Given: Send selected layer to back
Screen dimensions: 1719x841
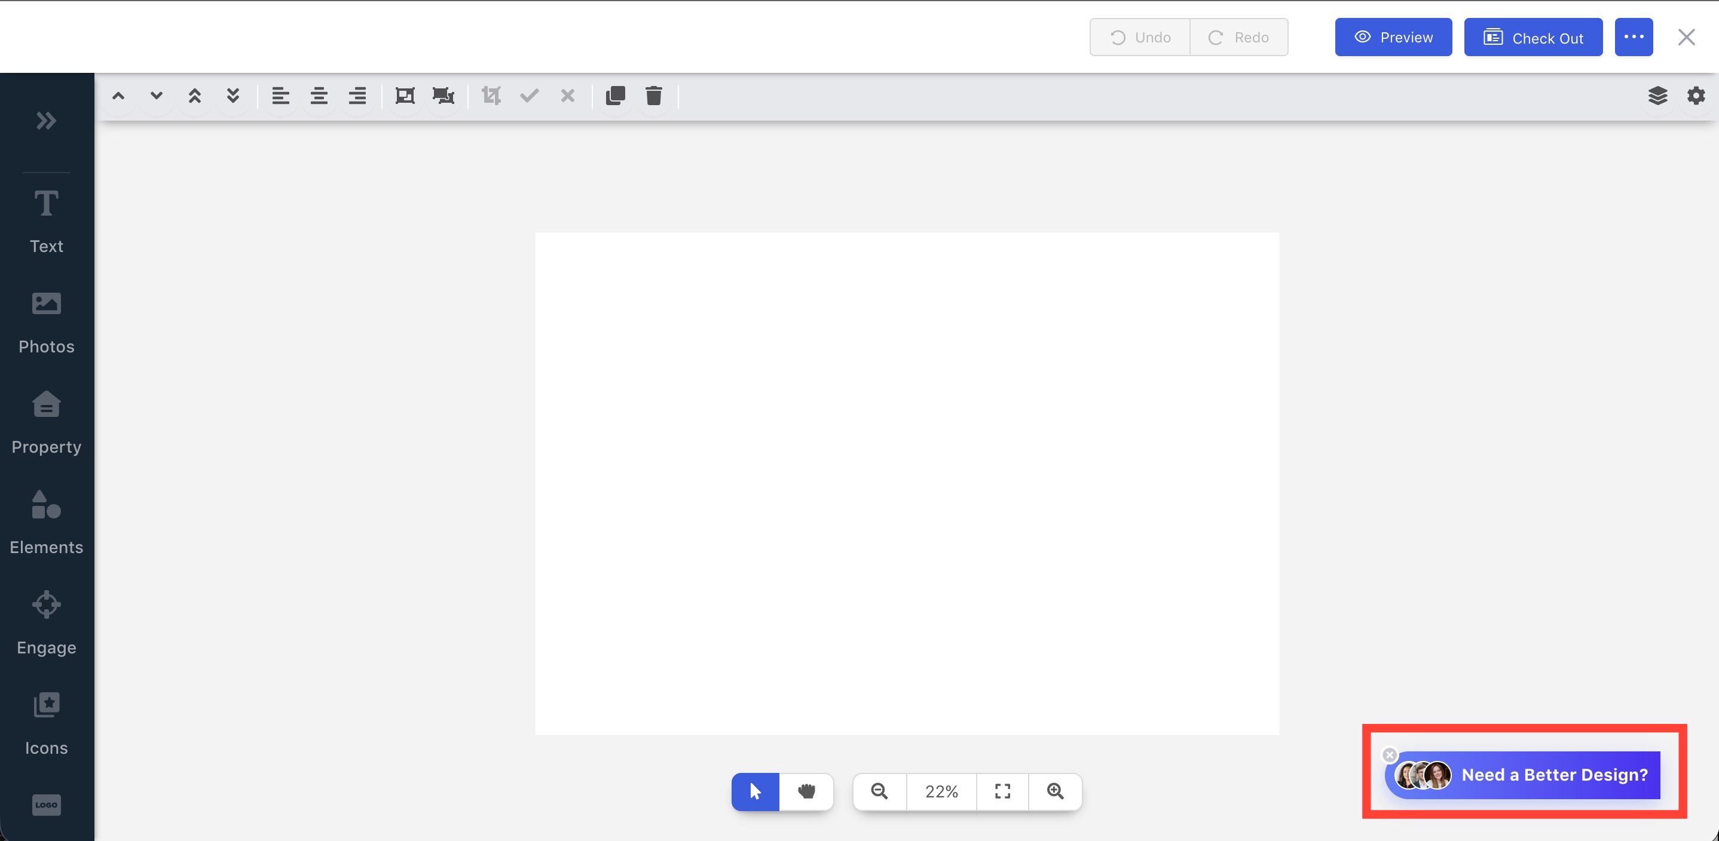Looking at the screenshot, I should tap(233, 96).
